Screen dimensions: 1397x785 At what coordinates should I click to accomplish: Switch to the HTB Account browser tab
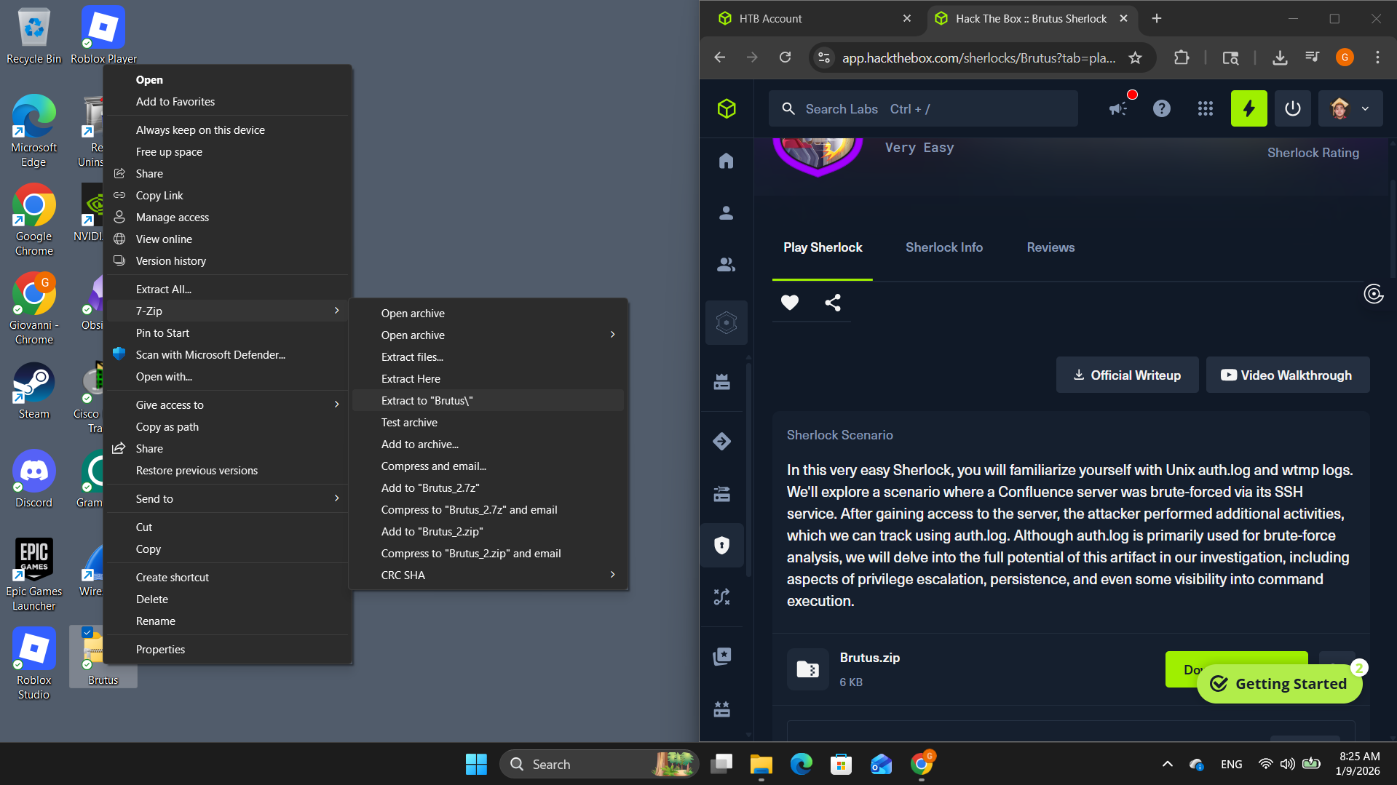[815, 19]
